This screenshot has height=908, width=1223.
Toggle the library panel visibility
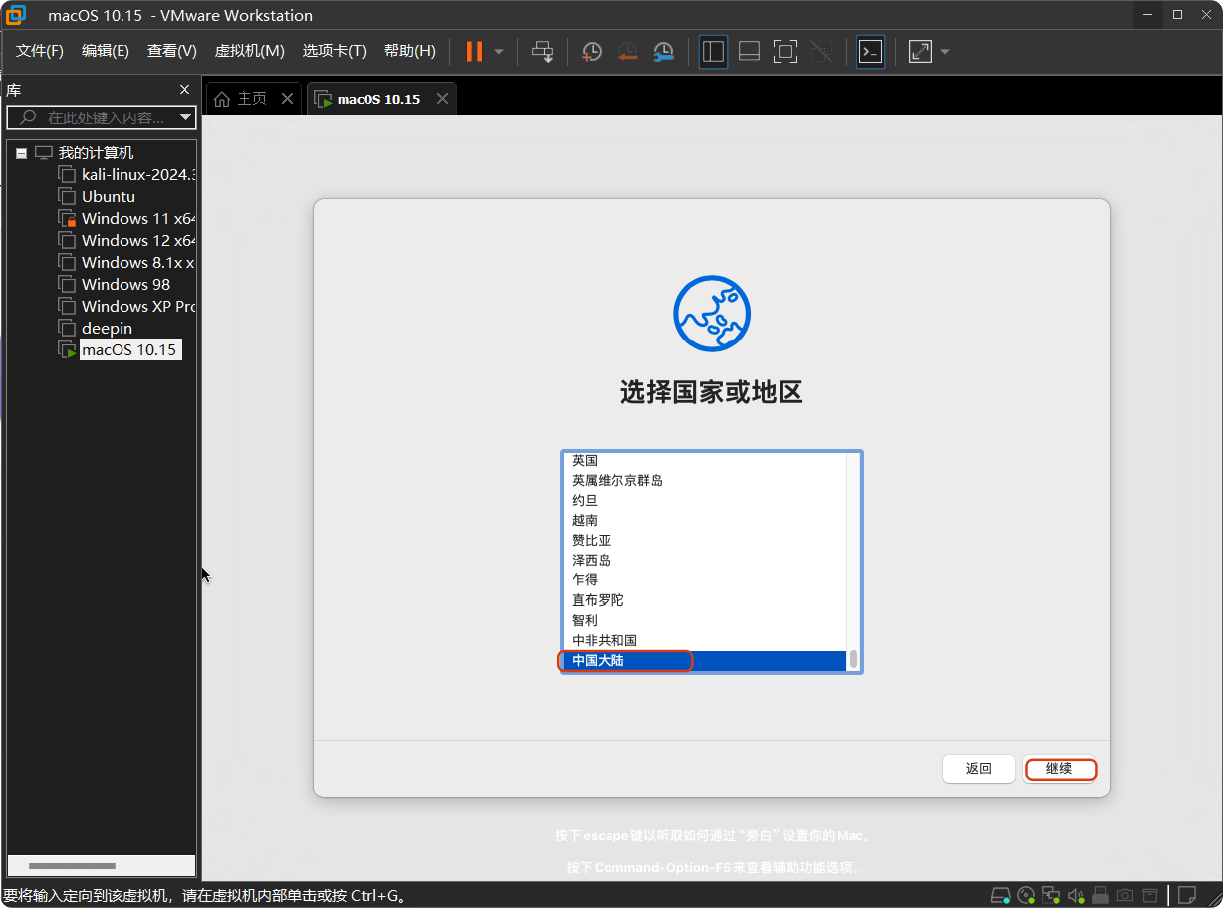pos(713,51)
